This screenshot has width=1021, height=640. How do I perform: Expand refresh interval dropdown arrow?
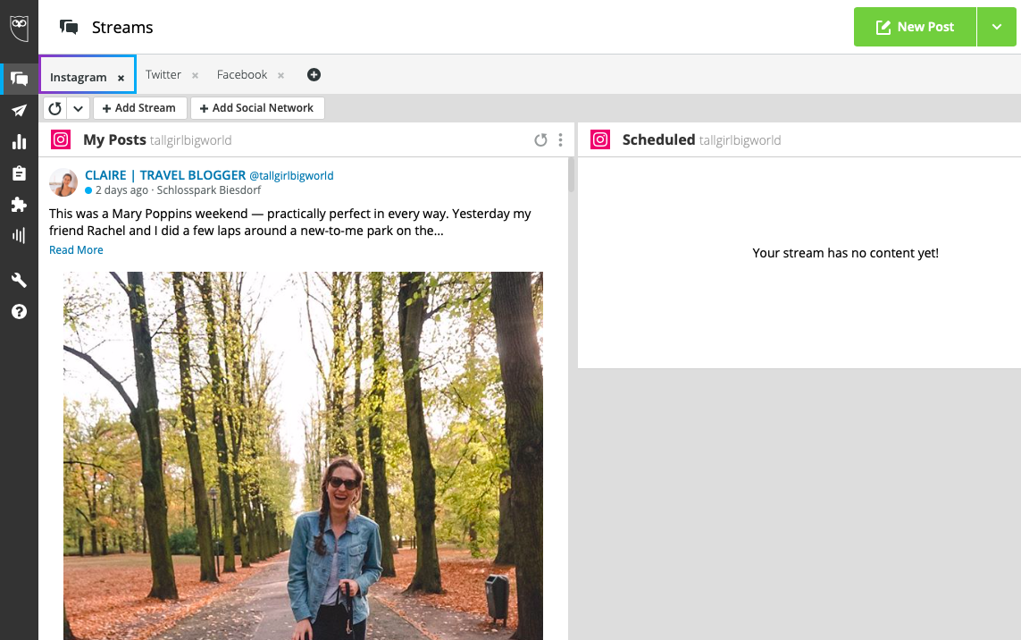[x=78, y=108]
